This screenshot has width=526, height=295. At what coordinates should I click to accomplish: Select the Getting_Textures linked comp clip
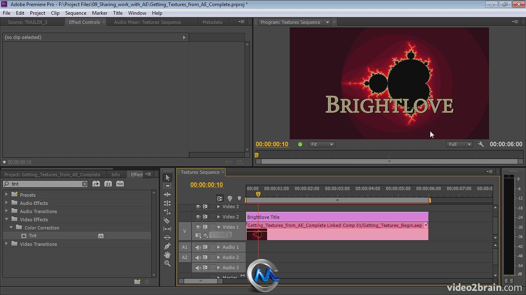coord(337,231)
